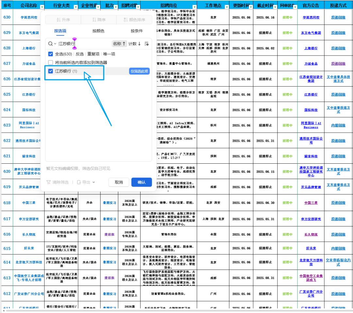This screenshot has height=313, width=353.
Task: Open the 工作地点 column filter dropdown
Action: pyautogui.click(x=227, y=7)
